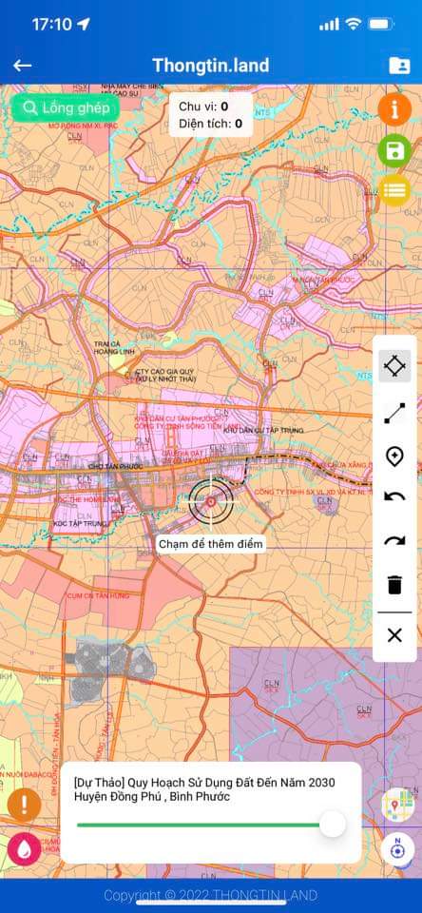Tap the pink water drop button
The width and height of the screenshot is (422, 913).
[x=24, y=849]
